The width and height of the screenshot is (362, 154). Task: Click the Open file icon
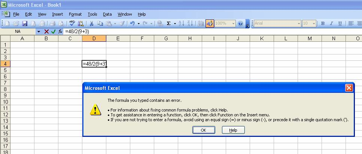pos(16,23)
